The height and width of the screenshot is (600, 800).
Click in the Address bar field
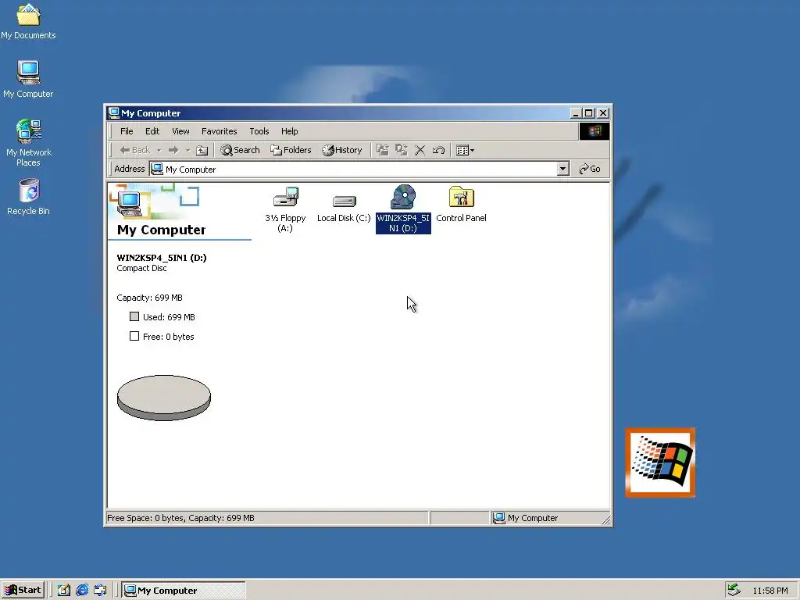[x=359, y=169]
